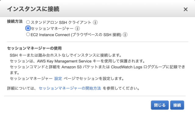Screen dimensions: 195x115
Task: Click the sentence about Amazon S3 バケット logging
Action: [x=97, y=70]
